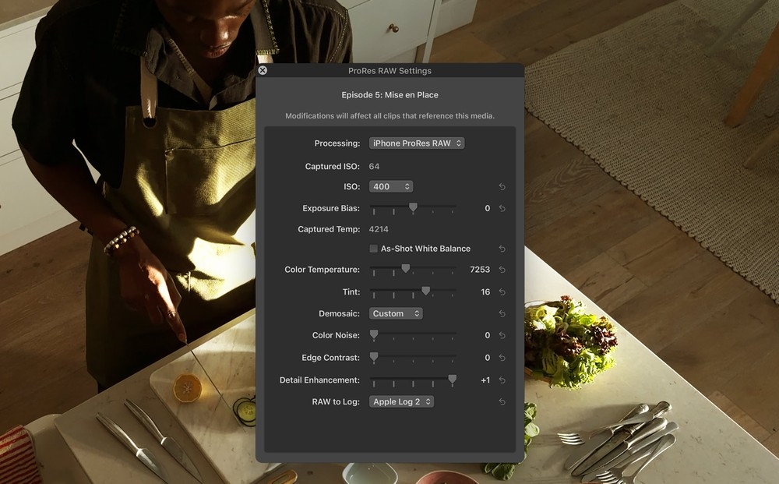Click the Detail Enhancement slider handle
This screenshot has width=779, height=484.
[x=452, y=380]
